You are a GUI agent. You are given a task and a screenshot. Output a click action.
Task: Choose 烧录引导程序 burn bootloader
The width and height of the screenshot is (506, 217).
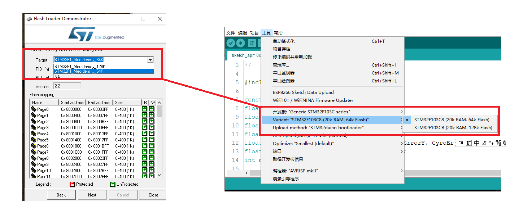click(x=332, y=178)
